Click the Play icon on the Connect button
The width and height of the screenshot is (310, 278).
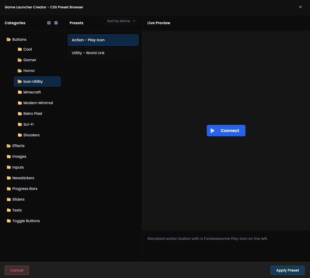pos(213,130)
